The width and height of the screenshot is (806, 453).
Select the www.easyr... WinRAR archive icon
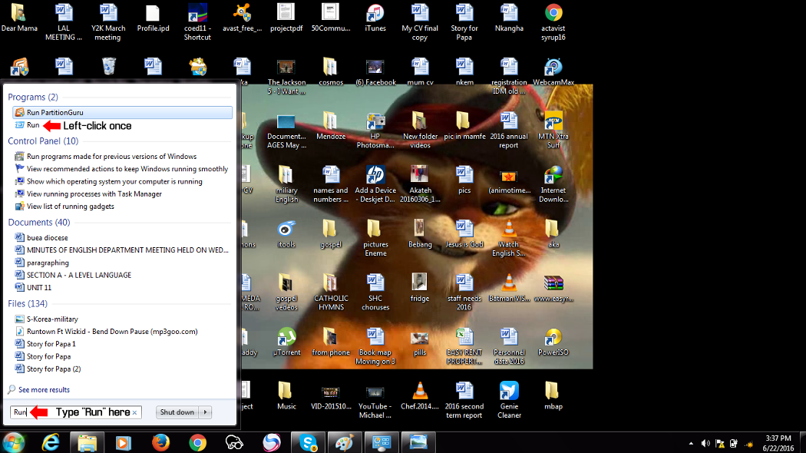click(553, 288)
